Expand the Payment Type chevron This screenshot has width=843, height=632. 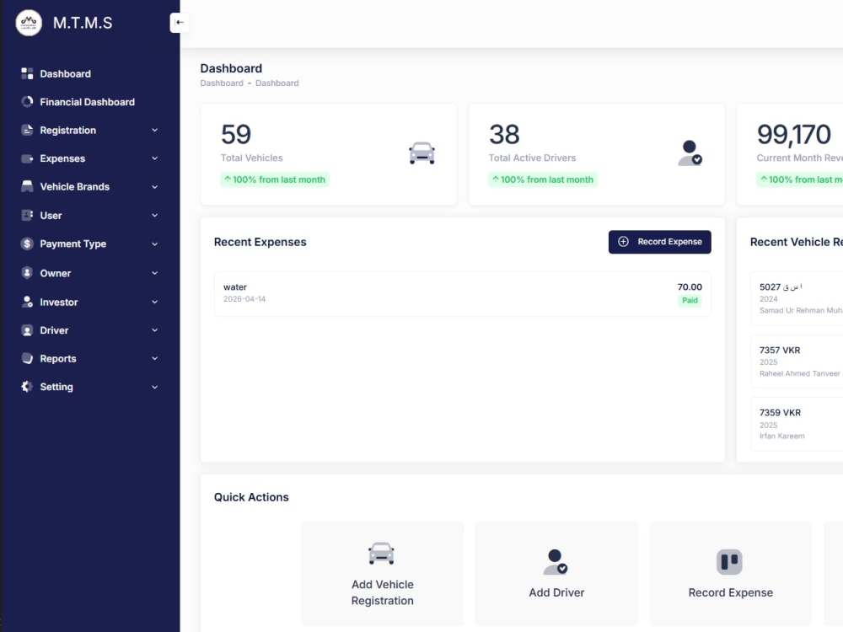[x=155, y=244]
